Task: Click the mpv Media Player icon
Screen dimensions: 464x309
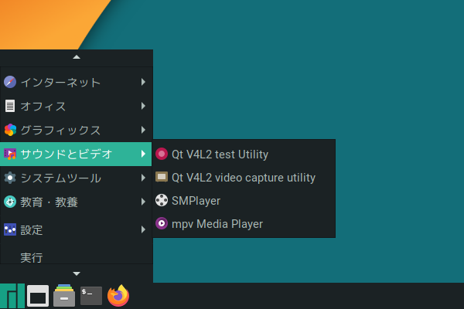Action: 162,223
